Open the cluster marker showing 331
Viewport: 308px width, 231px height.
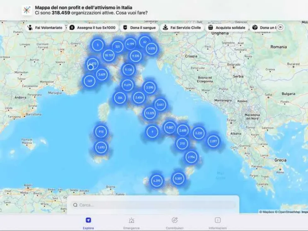pos(118,47)
